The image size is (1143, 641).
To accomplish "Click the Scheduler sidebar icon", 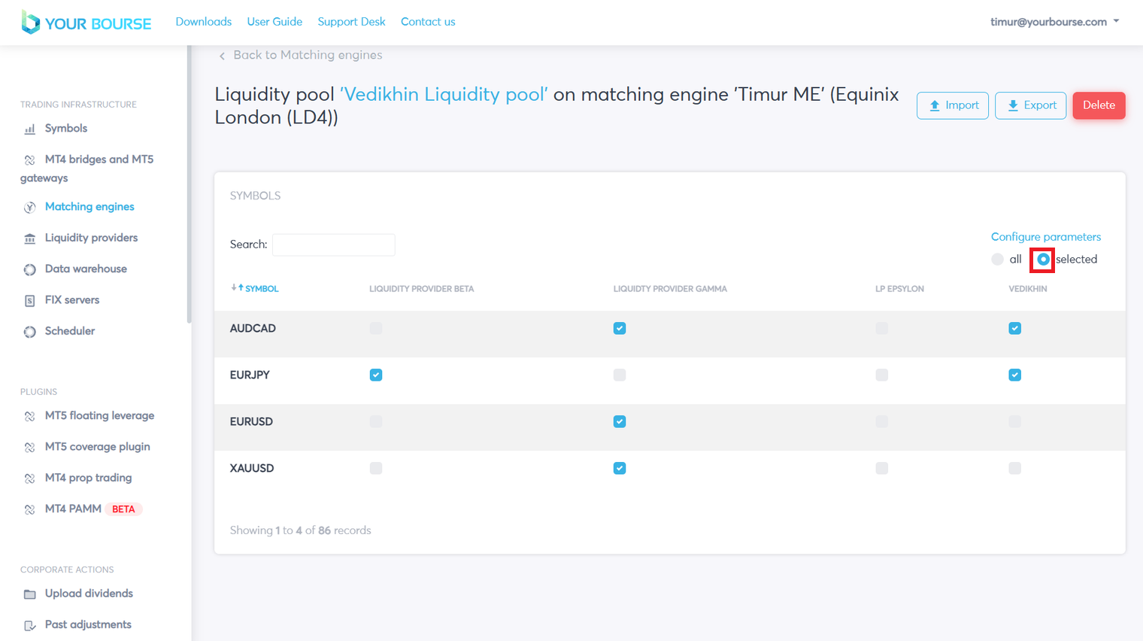I will 30,332.
